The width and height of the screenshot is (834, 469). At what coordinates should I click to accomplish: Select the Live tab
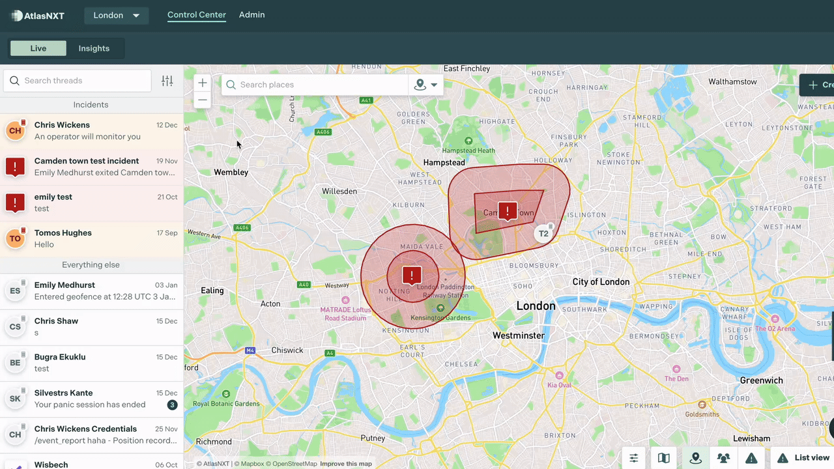[38, 48]
